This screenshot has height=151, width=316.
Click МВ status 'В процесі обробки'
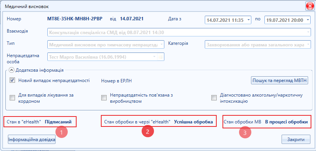pyautogui.click(x=286, y=122)
